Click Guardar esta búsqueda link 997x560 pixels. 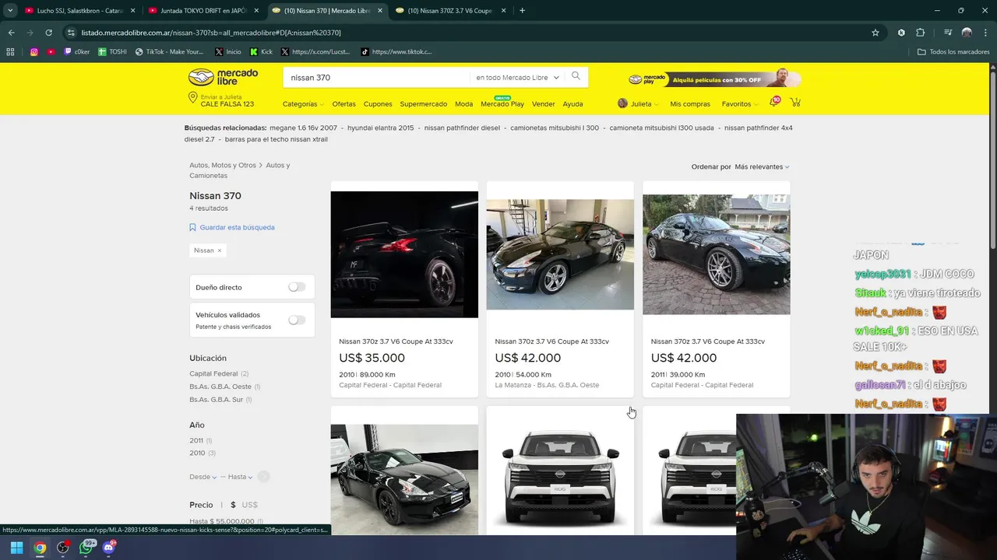[237, 227]
